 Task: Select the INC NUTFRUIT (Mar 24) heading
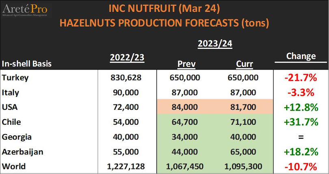pos(164,8)
